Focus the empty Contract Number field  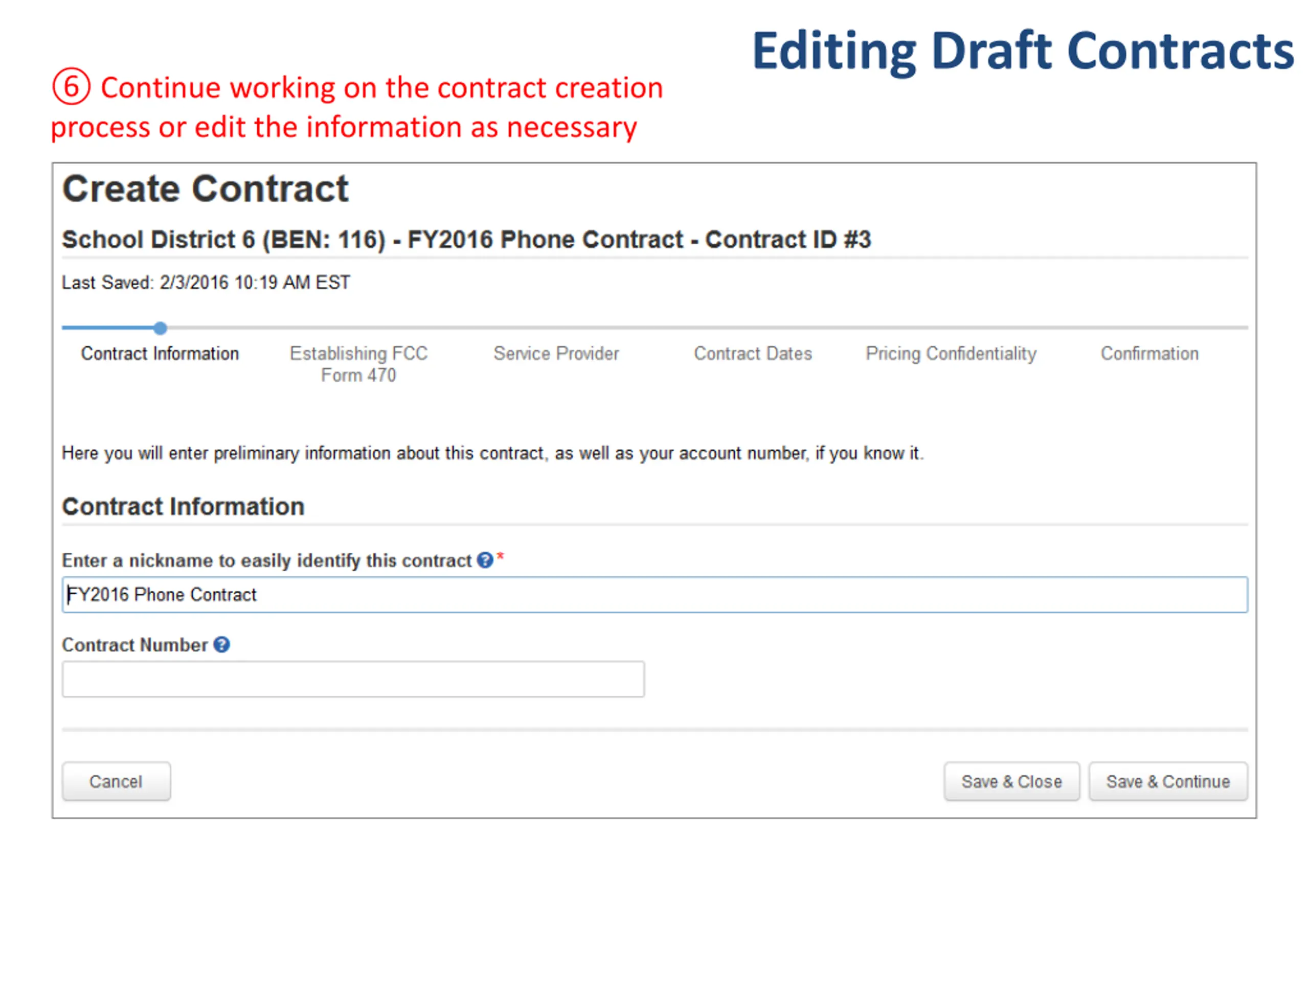pos(353,679)
